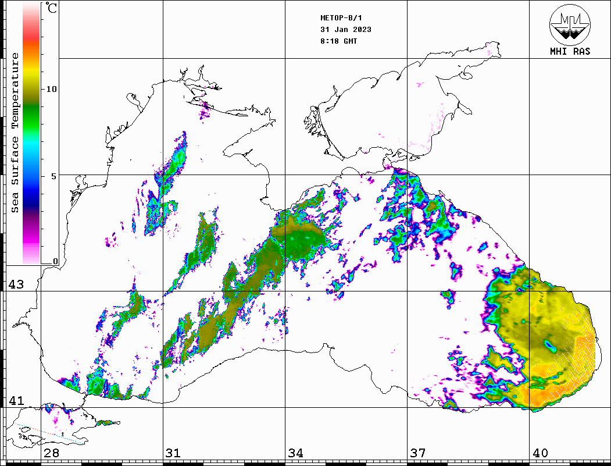Click the 'MHI RAS' label text
The height and width of the screenshot is (466, 611).
coord(570,51)
